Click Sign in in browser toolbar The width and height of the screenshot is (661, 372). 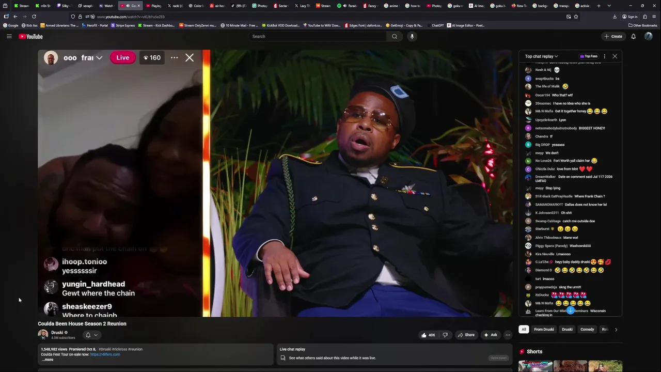[631, 17]
